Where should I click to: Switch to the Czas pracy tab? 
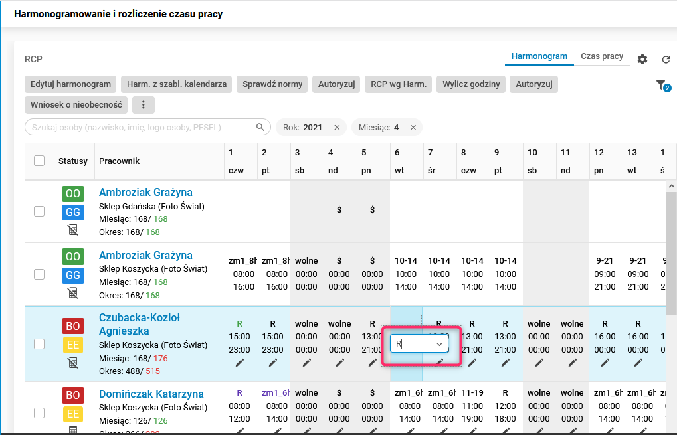(x=601, y=57)
